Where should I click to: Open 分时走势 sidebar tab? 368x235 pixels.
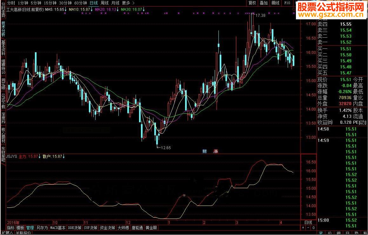point(3,10)
